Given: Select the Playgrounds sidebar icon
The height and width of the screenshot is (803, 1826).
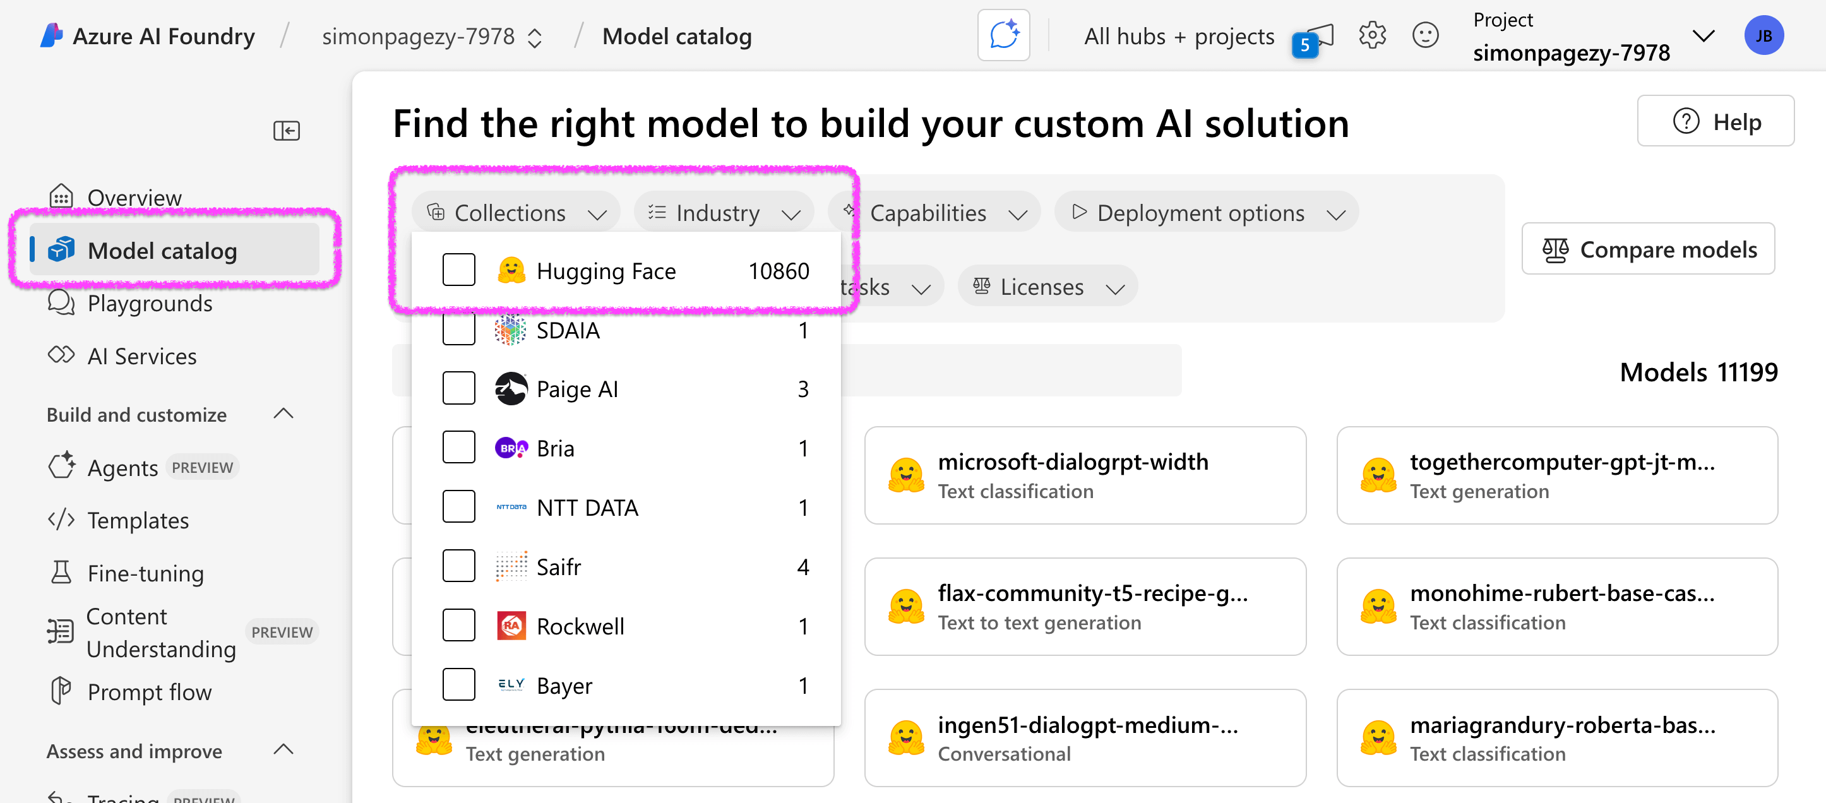Looking at the screenshot, I should click(63, 302).
